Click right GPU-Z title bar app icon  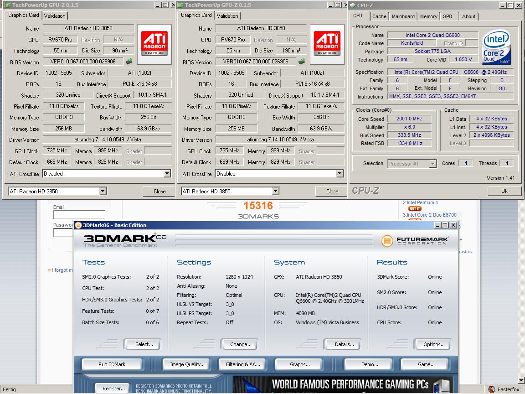coord(180,5)
